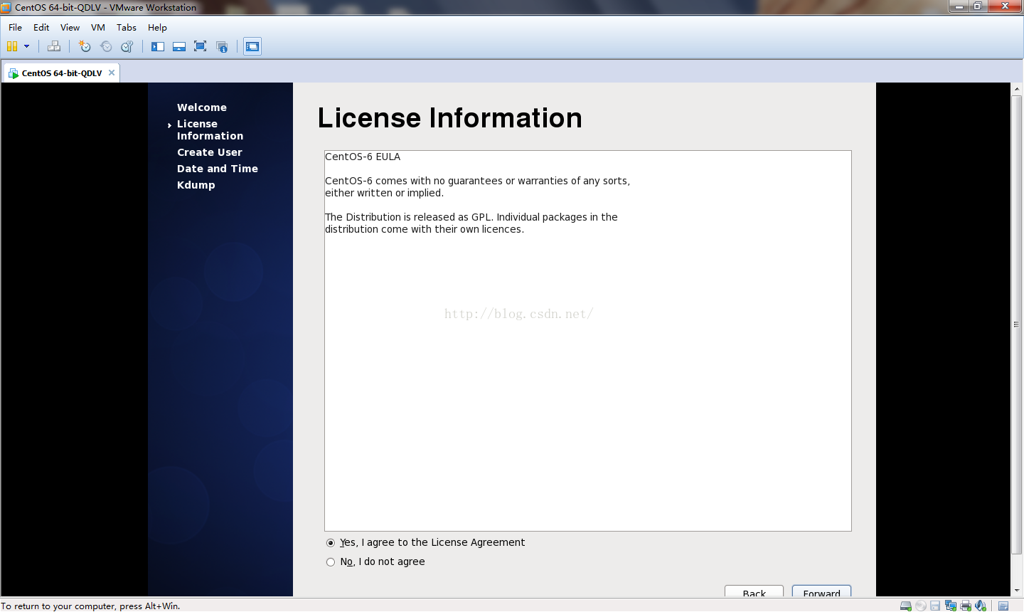Image resolution: width=1024 pixels, height=612 pixels.
Task: Toggle the library sidebar panel icon
Action: pyautogui.click(x=158, y=46)
